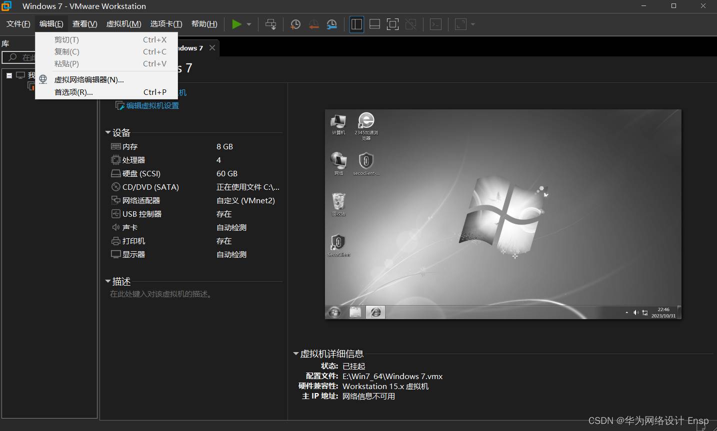Close the Windows 7 tab

[x=212, y=48]
